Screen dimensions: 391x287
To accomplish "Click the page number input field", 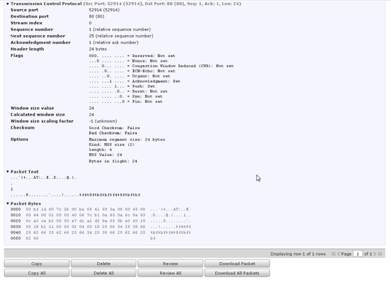I will click(358, 254).
